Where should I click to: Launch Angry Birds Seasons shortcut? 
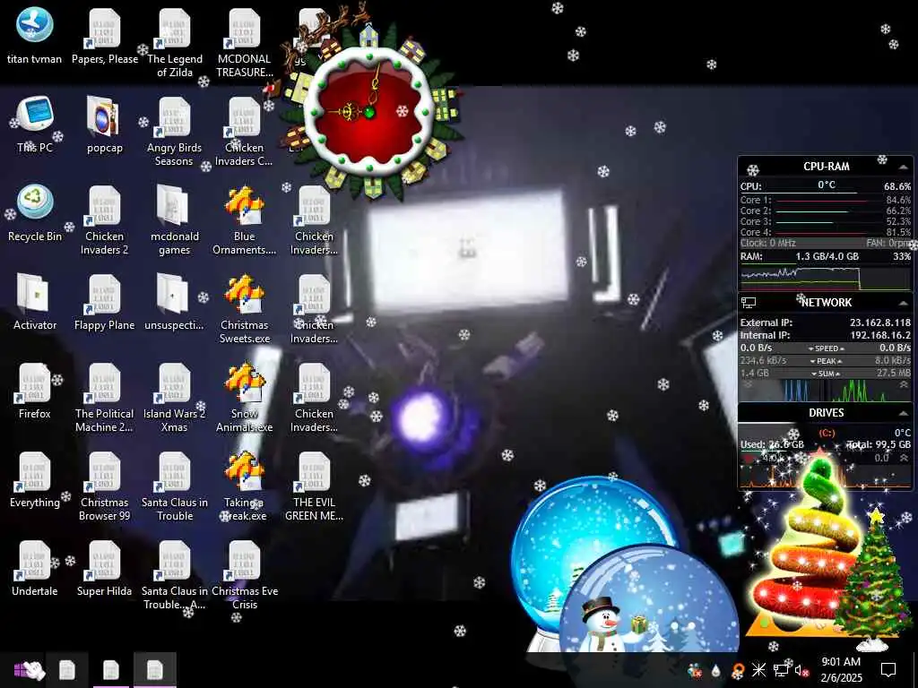(175, 132)
